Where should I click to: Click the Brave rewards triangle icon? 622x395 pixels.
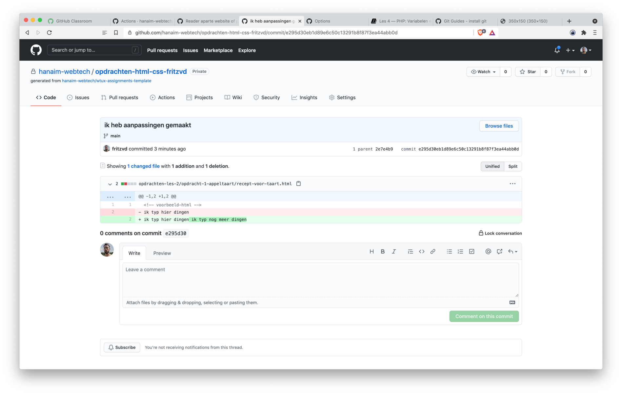pyautogui.click(x=492, y=32)
